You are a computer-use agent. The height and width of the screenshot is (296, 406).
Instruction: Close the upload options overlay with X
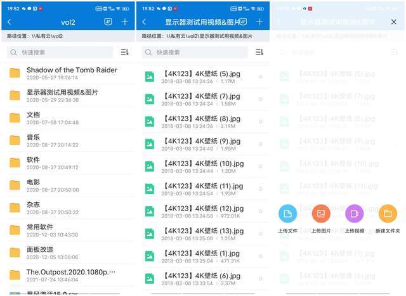[394, 22]
